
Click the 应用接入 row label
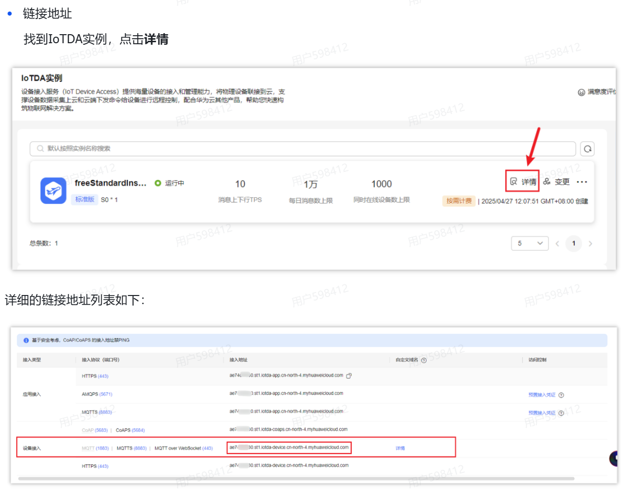32,395
